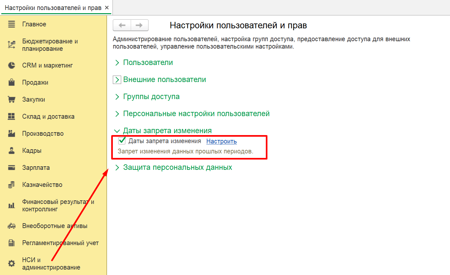The image size is (450, 275).
Task: Open the Настроить link
Action: pyautogui.click(x=221, y=141)
